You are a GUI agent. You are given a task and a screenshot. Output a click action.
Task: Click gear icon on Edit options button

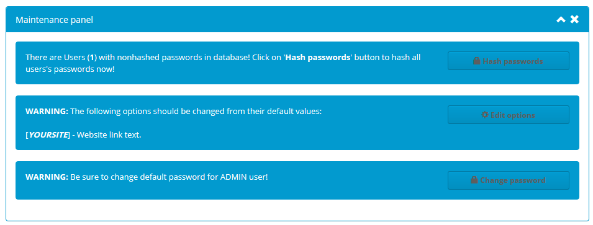(484, 115)
